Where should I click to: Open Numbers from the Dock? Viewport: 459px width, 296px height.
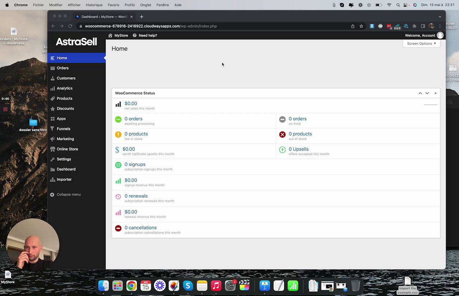click(293, 286)
